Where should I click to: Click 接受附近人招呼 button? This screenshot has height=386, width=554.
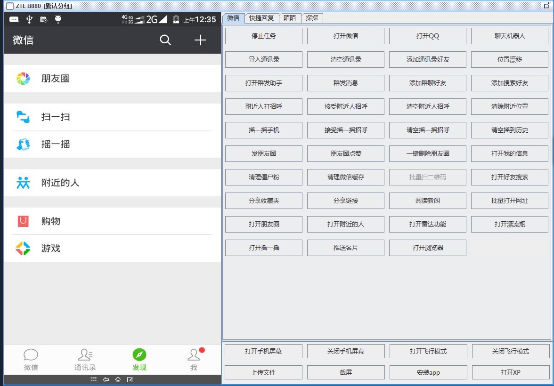[x=346, y=107]
